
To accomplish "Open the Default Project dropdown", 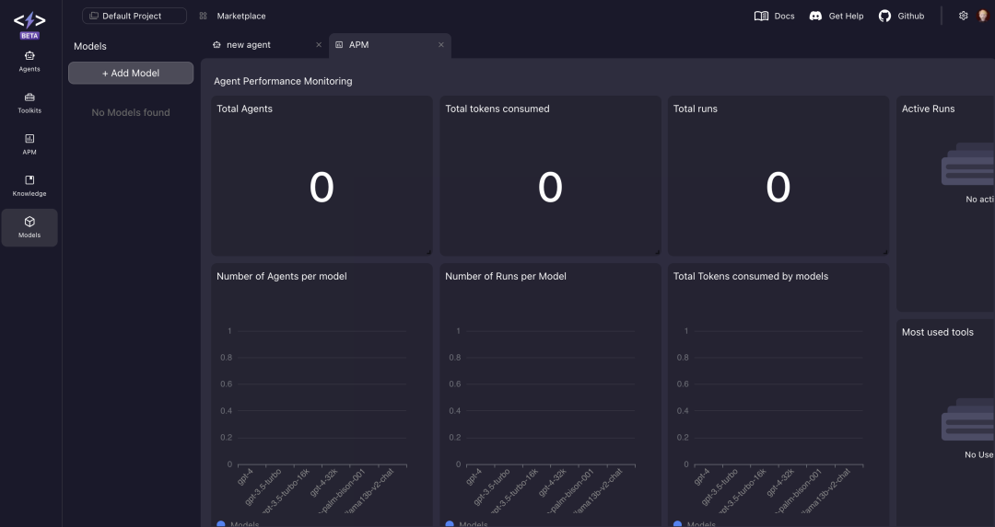I will (x=134, y=16).
